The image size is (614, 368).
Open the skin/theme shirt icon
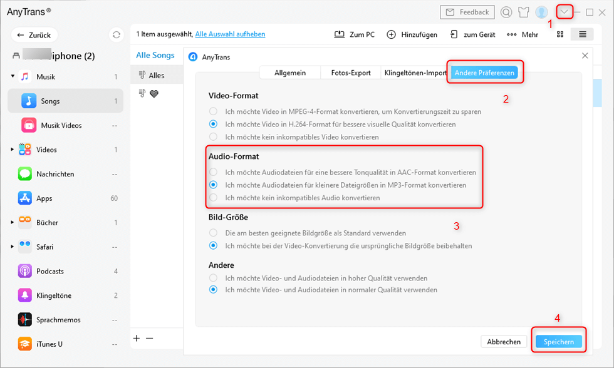pos(524,12)
